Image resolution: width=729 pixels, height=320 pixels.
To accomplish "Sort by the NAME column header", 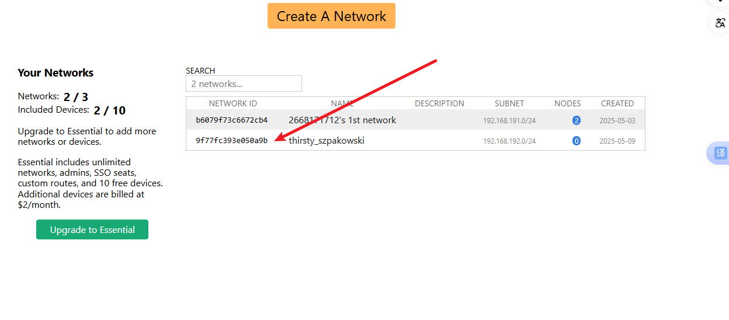I will pyautogui.click(x=342, y=103).
